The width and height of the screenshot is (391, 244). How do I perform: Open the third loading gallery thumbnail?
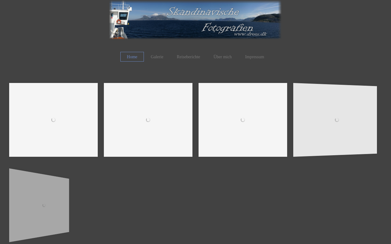pos(243,120)
